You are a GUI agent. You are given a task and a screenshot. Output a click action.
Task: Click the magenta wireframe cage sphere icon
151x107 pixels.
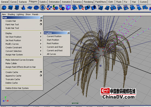[x=68, y=8]
